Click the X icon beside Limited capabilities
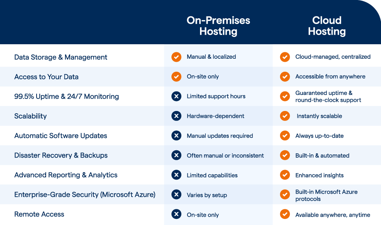The height and width of the screenshot is (225, 381). (x=176, y=175)
